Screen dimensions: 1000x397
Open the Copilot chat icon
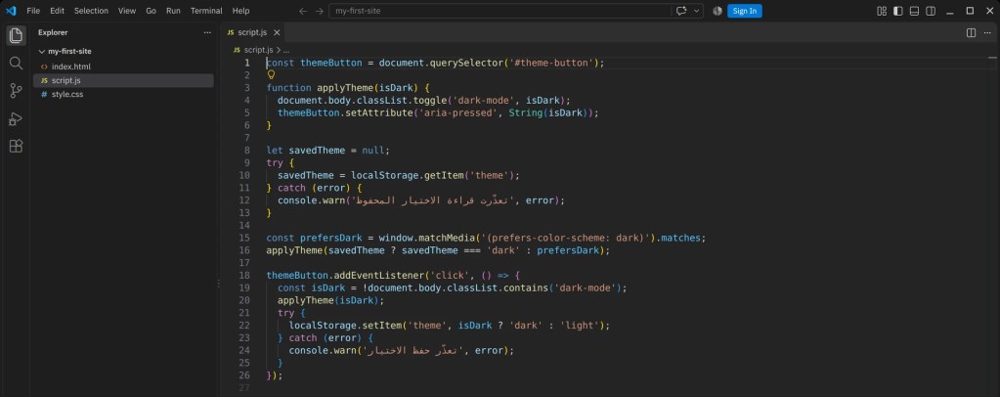pyautogui.click(x=681, y=11)
